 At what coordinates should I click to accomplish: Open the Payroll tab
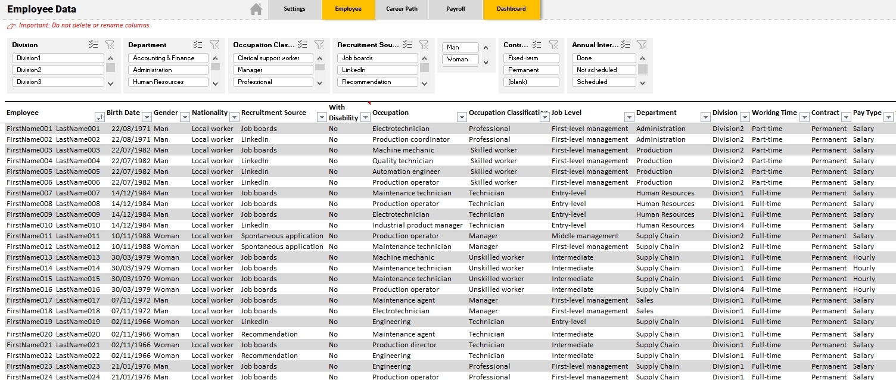tap(455, 9)
